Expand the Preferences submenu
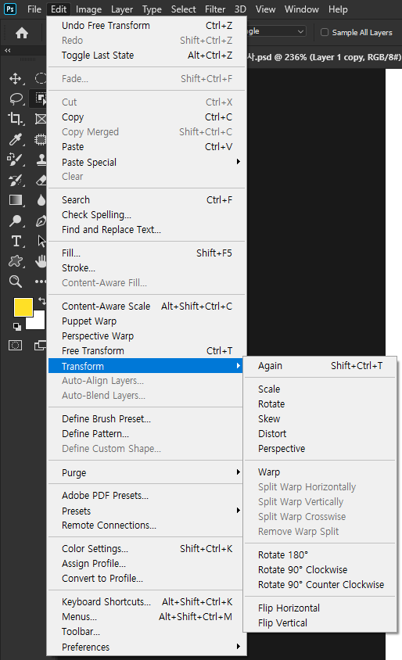 tap(147, 647)
